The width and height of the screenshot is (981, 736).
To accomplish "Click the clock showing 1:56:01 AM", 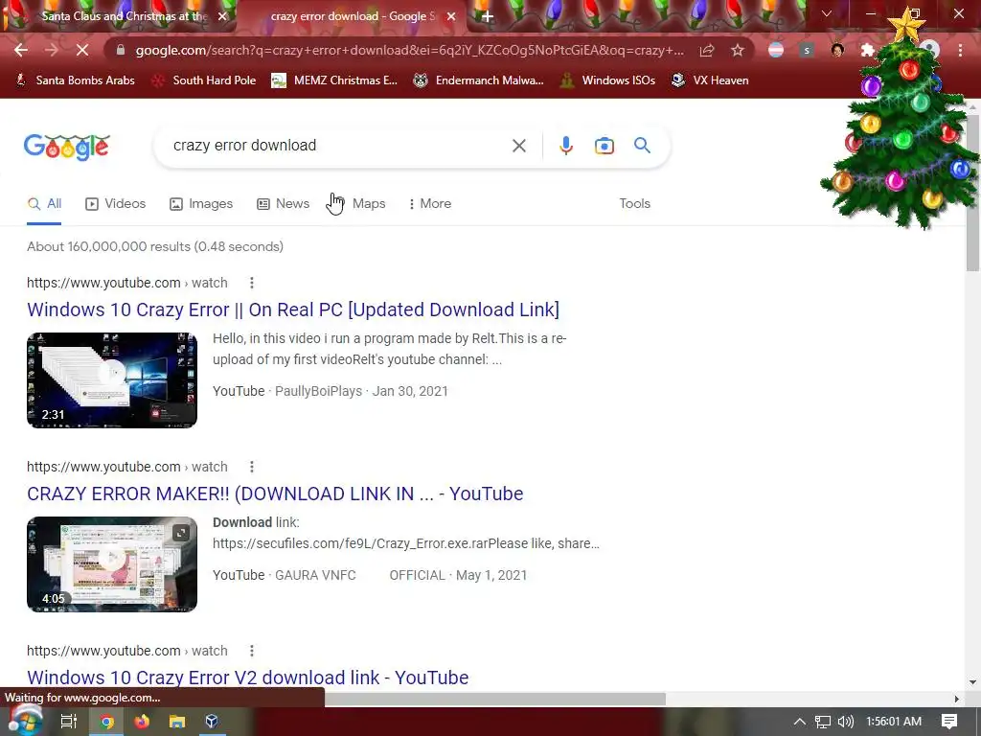I will click(894, 722).
